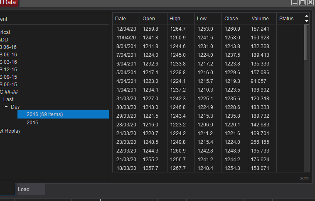Select the 2016 (69 items) entry
The image size is (315, 201).
click(x=44, y=114)
